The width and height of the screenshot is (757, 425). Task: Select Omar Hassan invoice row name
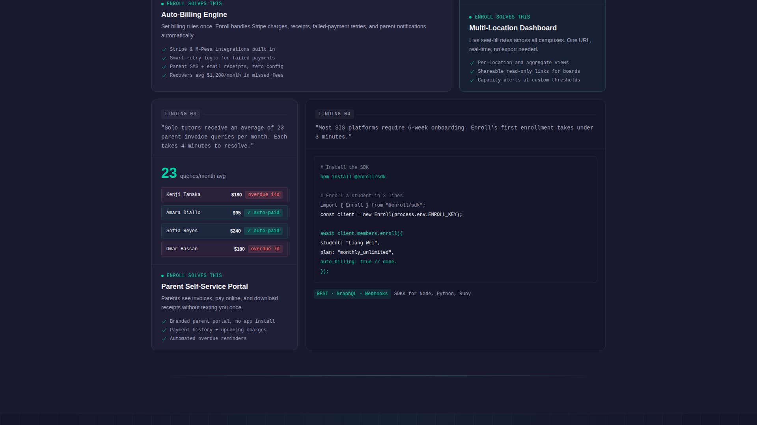coord(182,249)
